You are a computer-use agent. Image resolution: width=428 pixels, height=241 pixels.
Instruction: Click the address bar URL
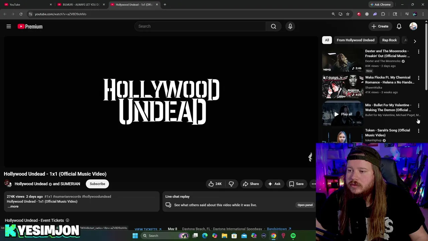[x=61, y=14]
